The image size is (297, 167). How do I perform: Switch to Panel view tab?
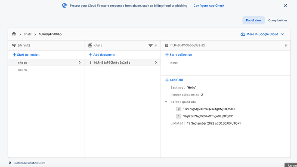pyautogui.click(x=254, y=20)
